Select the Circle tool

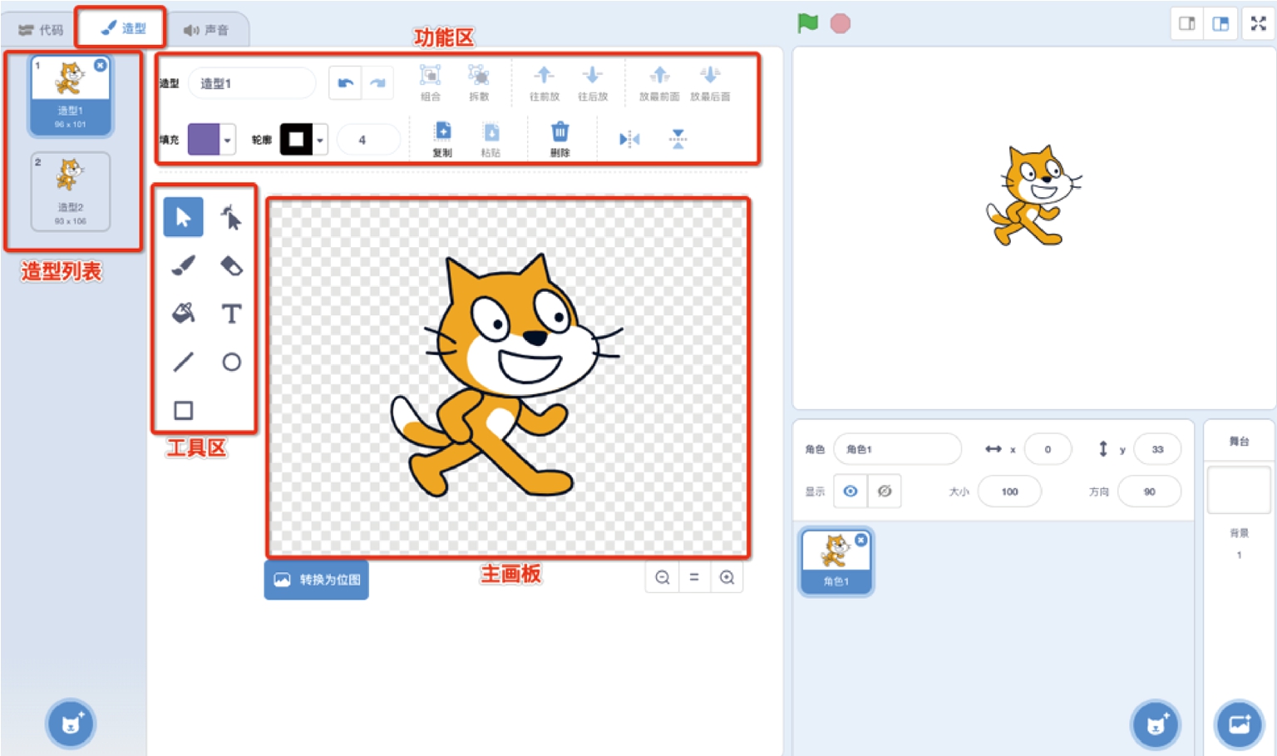(x=231, y=362)
